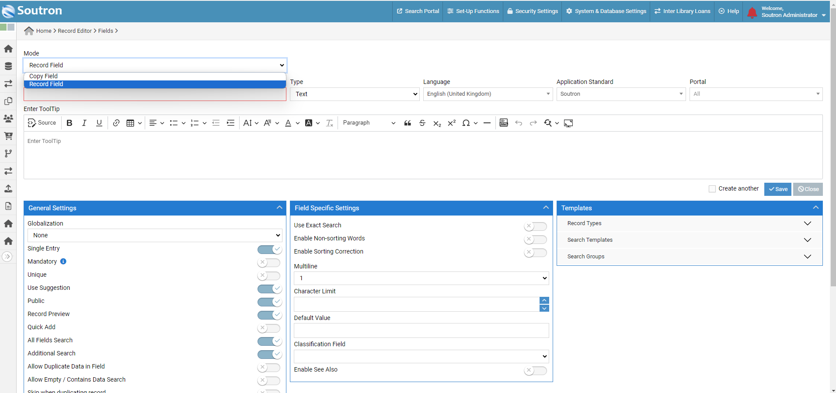Insert a horizontal line
This screenshot has height=393, width=836.
pos(487,123)
